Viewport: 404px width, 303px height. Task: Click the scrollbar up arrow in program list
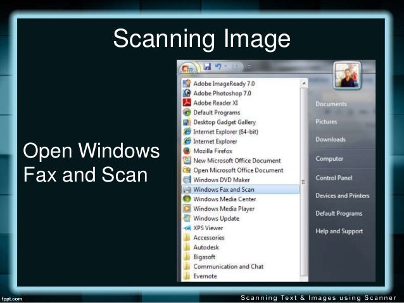[x=304, y=83]
